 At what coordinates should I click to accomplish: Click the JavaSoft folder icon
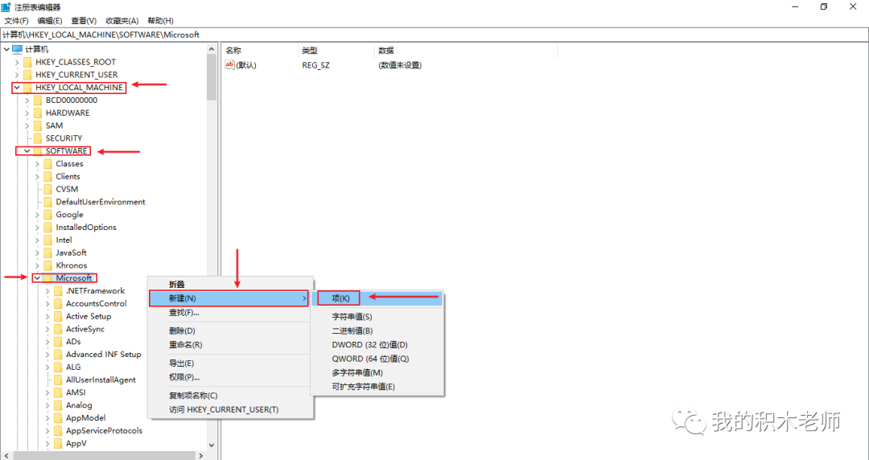(47, 253)
